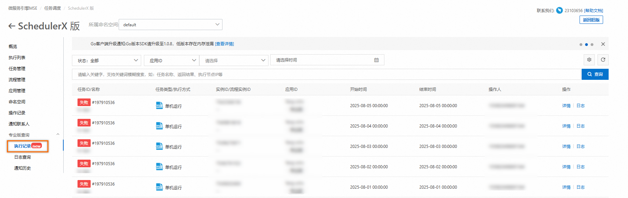Click the contact number 23103656
Screen dimensions: 628x198
point(573,11)
